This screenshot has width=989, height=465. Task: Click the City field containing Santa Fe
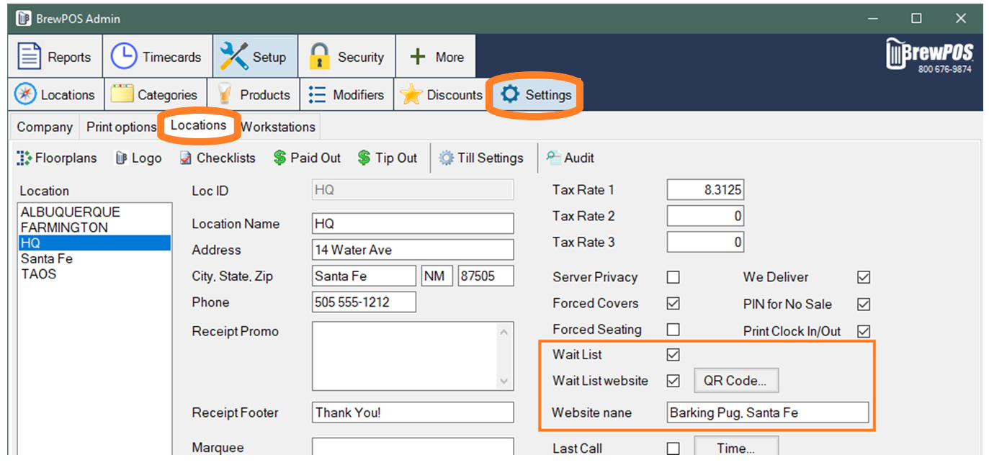[x=364, y=276]
